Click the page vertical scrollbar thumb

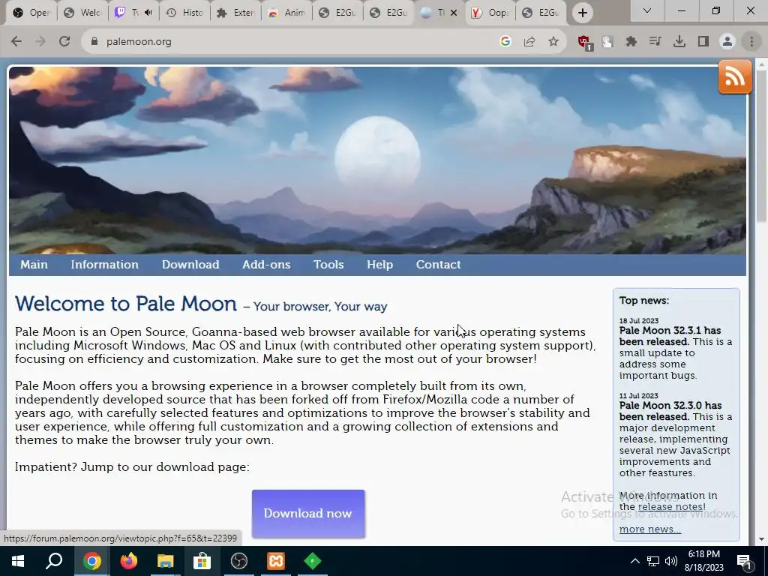pyautogui.click(x=761, y=146)
